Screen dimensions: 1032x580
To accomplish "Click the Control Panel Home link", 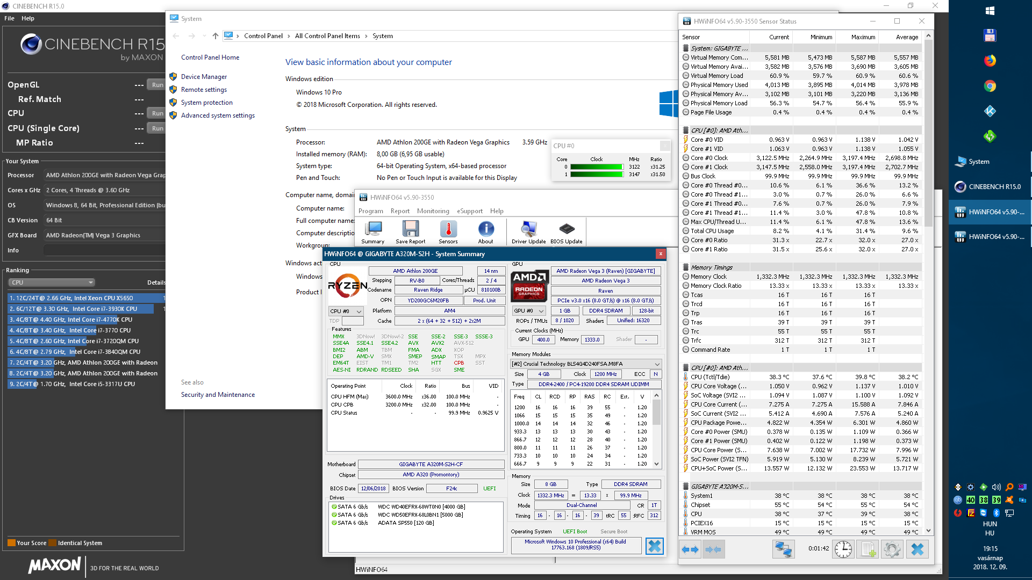I will point(210,57).
